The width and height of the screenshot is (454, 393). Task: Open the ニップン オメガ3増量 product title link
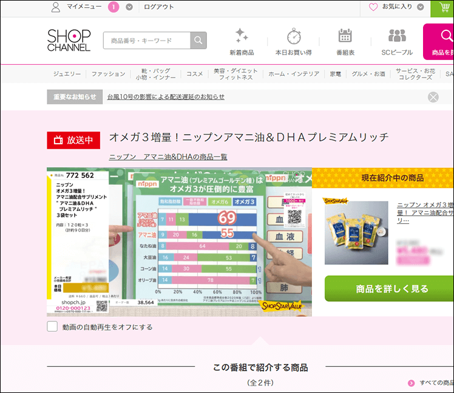[425, 212]
